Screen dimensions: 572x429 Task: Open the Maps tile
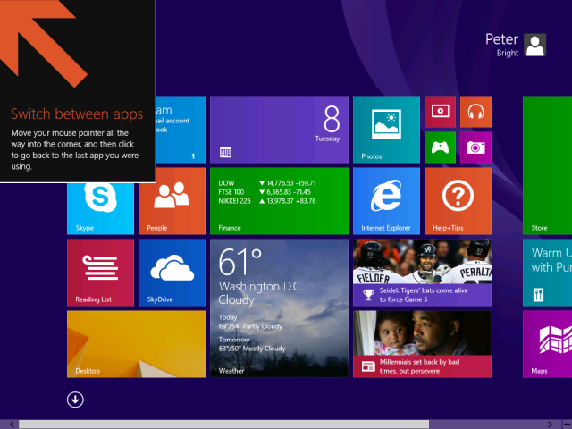547,344
